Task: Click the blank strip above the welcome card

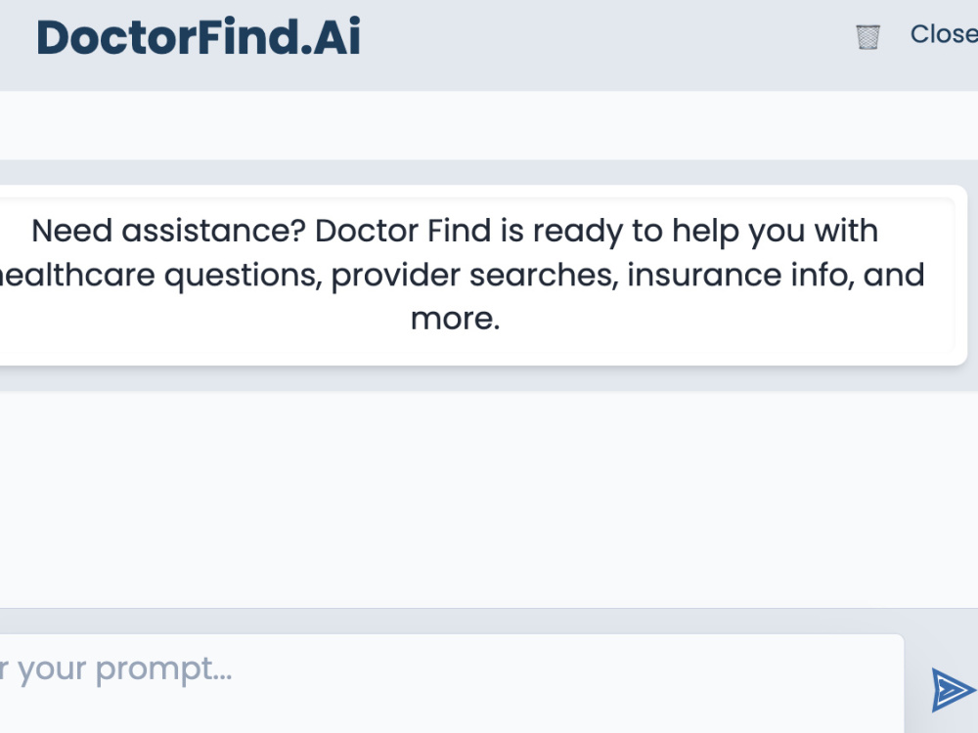Action: click(489, 125)
